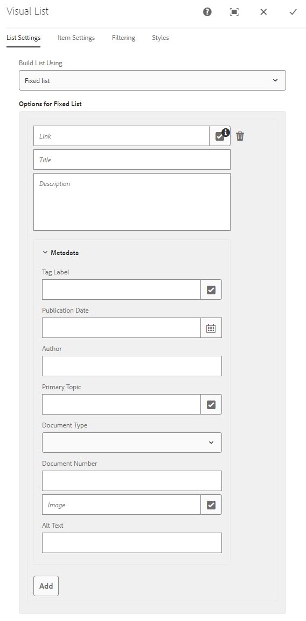Click into the Author input field

click(132, 366)
